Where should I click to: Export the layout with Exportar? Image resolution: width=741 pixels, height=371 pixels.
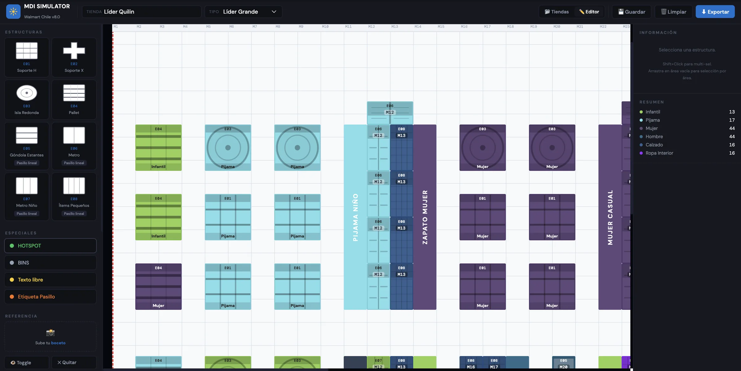coord(715,12)
